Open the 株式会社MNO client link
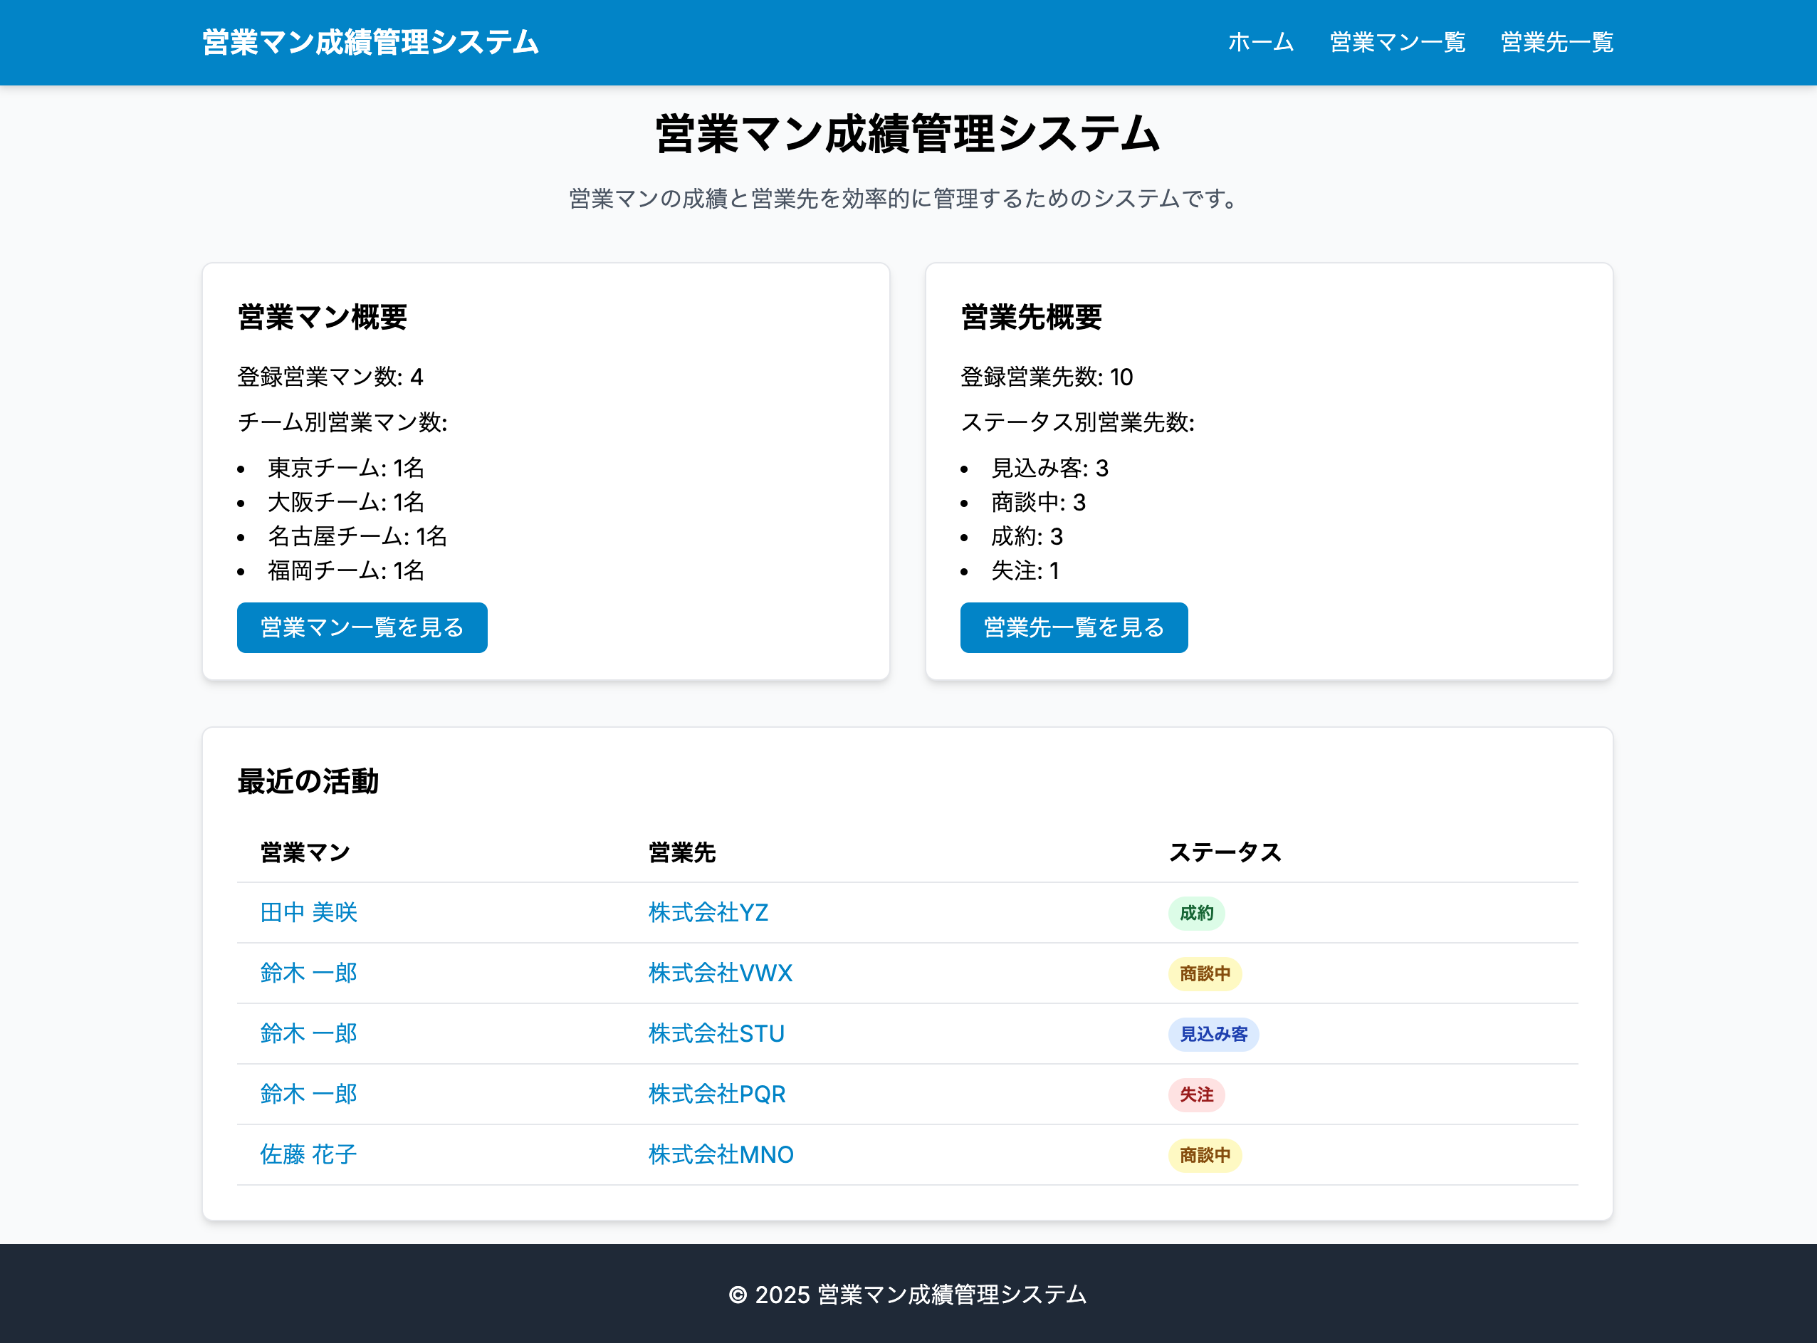 point(720,1154)
